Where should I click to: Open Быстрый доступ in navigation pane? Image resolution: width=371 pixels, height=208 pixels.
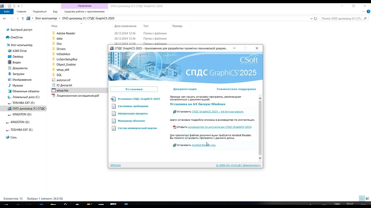pos(21,30)
